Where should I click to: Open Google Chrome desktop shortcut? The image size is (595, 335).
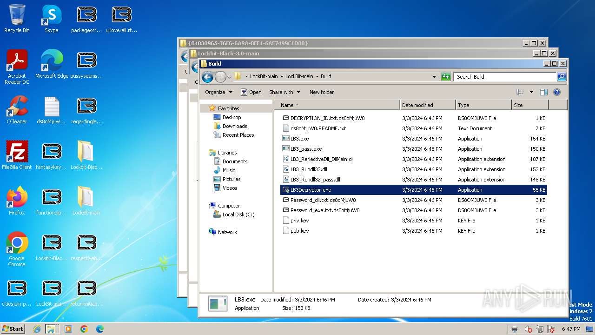click(x=17, y=249)
